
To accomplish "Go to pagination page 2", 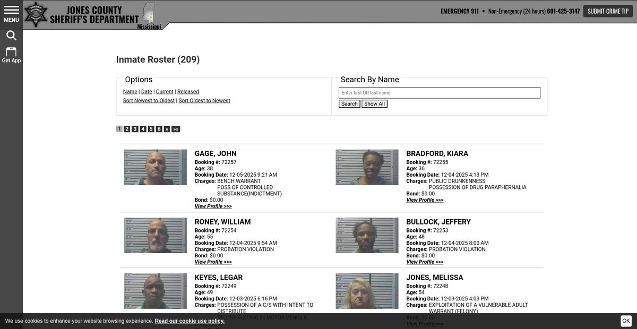I will (x=127, y=129).
